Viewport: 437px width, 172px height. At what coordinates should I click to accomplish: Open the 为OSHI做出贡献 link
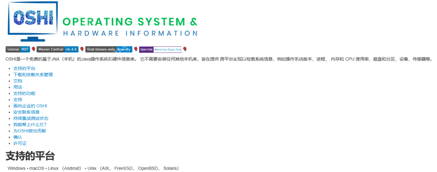click(30, 131)
